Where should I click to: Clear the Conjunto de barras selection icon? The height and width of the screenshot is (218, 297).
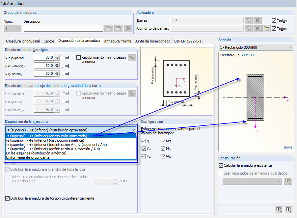point(257,29)
